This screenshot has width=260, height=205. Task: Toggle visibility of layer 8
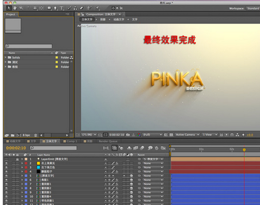point(7,188)
